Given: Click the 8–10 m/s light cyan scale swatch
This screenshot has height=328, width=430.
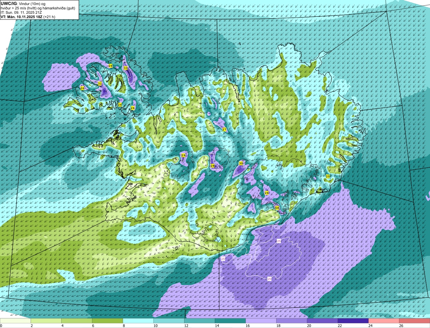Looking at the screenshot, I should coord(138,321).
